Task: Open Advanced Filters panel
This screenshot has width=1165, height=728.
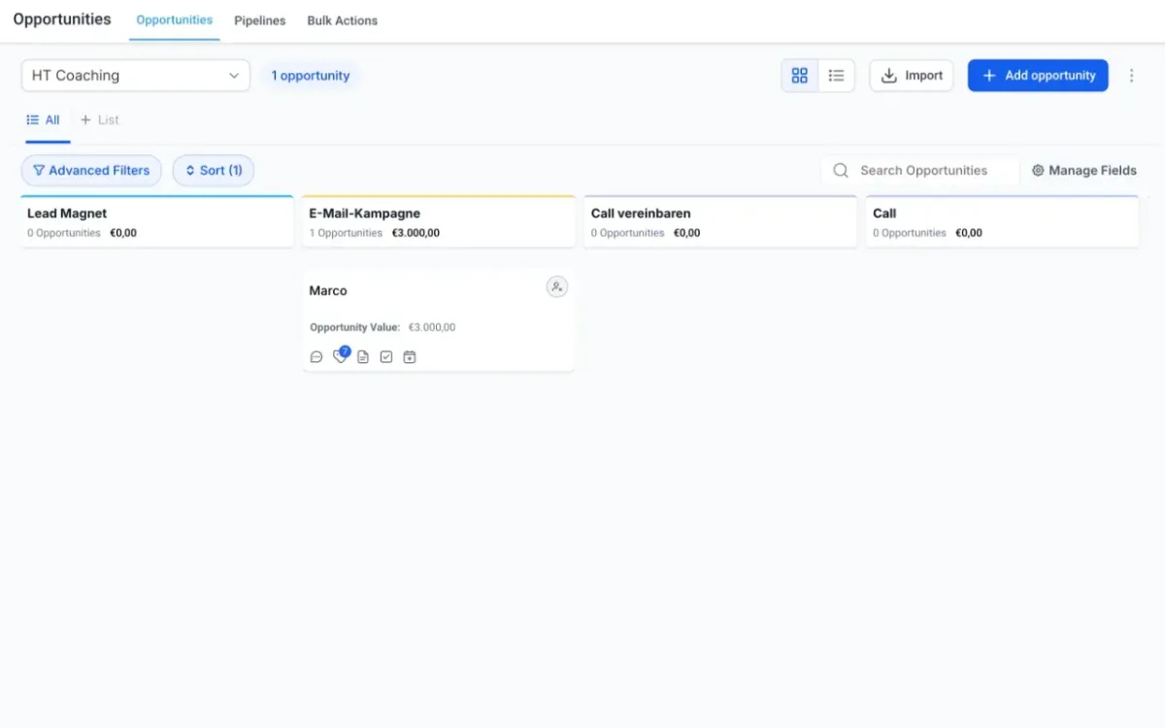Action: click(91, 171)
